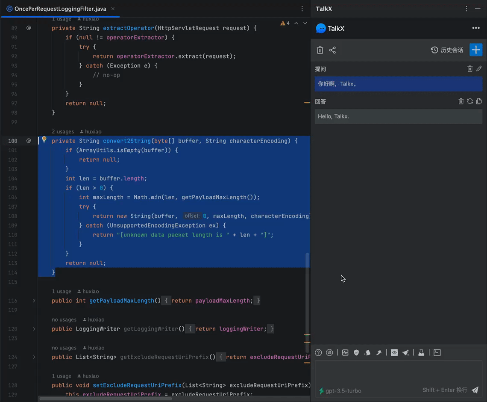Viewport: 487px width, 402px height.
Task: Expand folded getLoggingWriter method at line 120
Action: [x=34, y=329]
